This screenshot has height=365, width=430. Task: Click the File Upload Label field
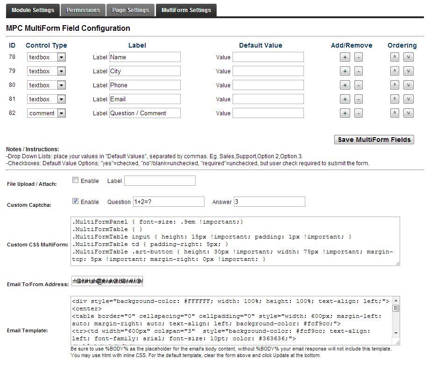[x=160, y=181]
